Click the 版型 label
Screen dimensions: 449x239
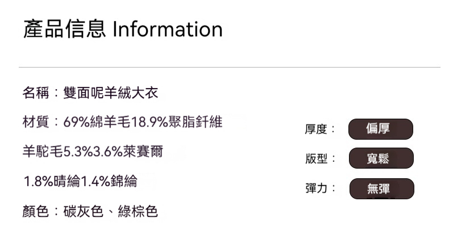[x=316, y=159]
